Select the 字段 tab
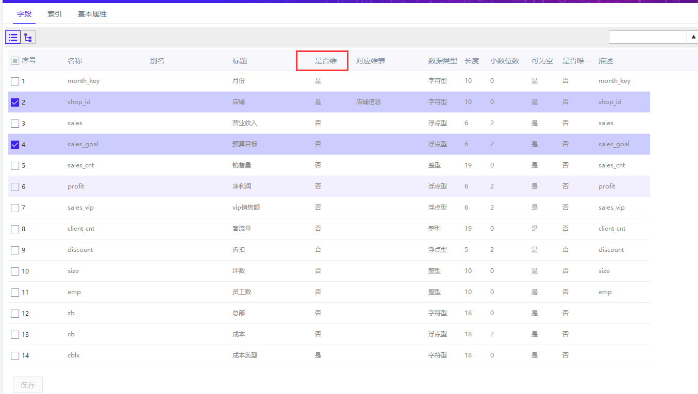The image size is (698, 394). pos(24,14)
